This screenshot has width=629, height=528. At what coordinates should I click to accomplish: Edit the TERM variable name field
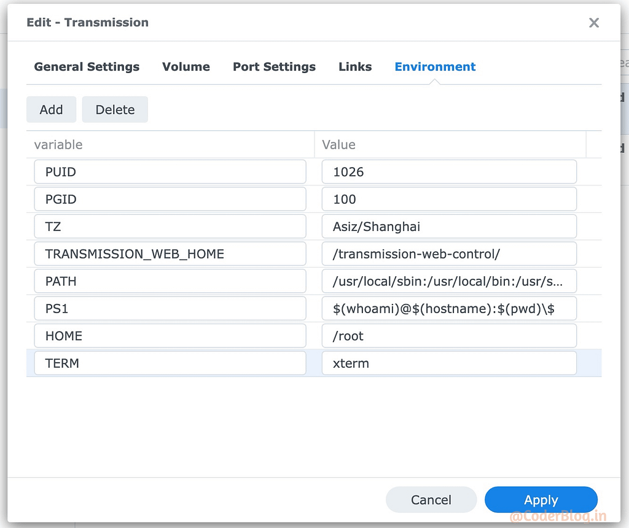pyautogui.click(x=170, y=363)
